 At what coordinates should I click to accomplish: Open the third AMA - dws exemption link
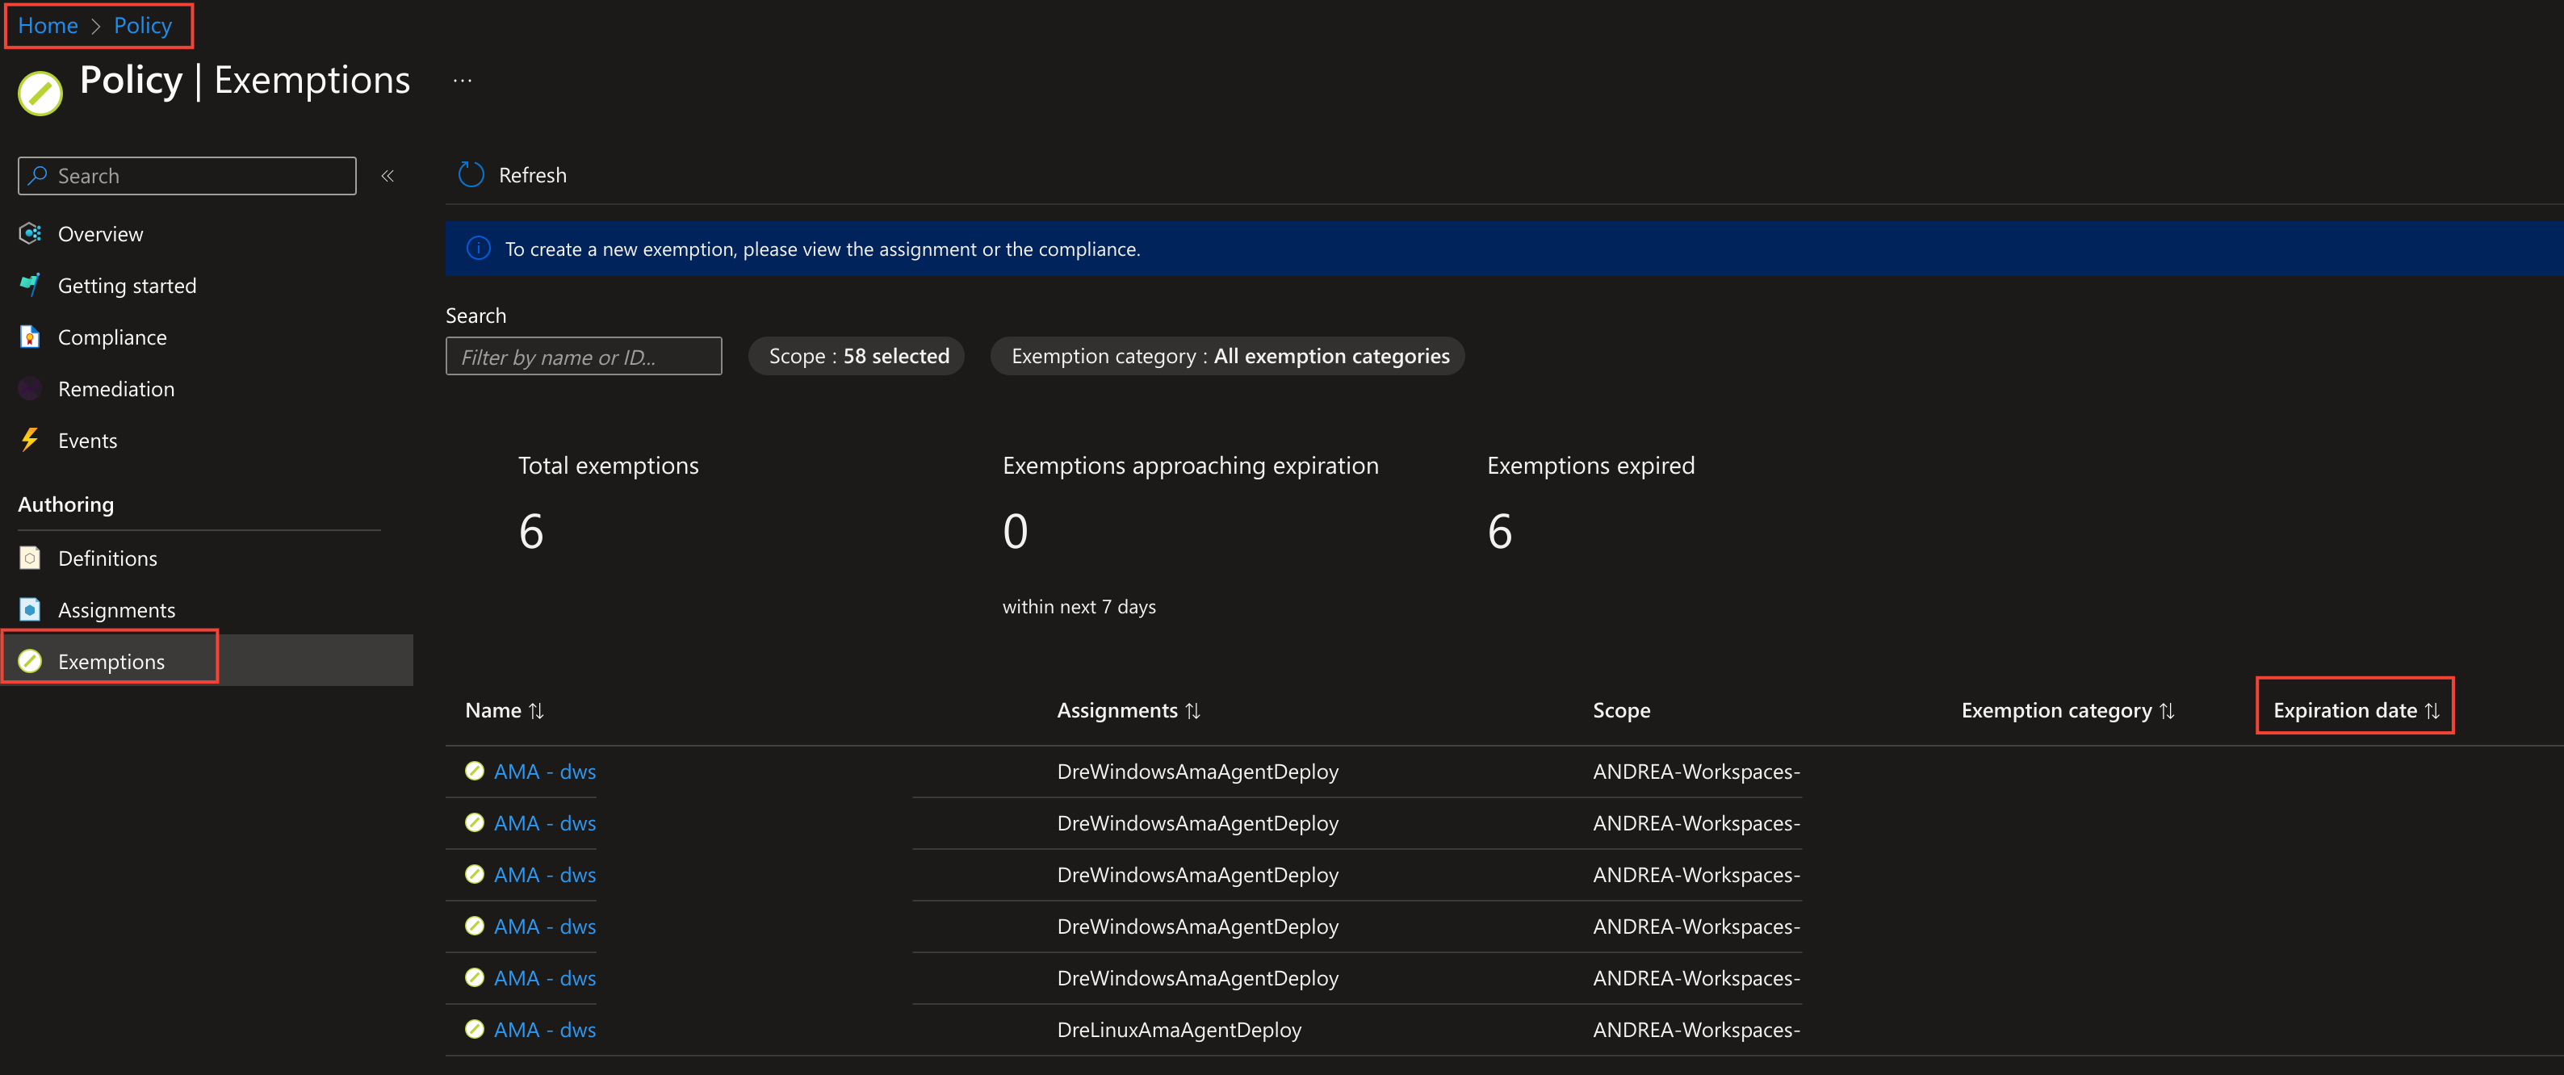pos(546,876)
